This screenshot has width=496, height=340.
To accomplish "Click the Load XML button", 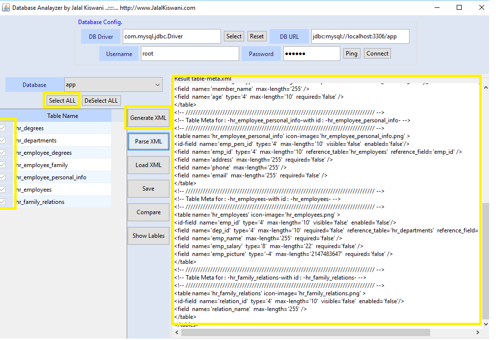I will pyautogui.click(x=148, y=165).
